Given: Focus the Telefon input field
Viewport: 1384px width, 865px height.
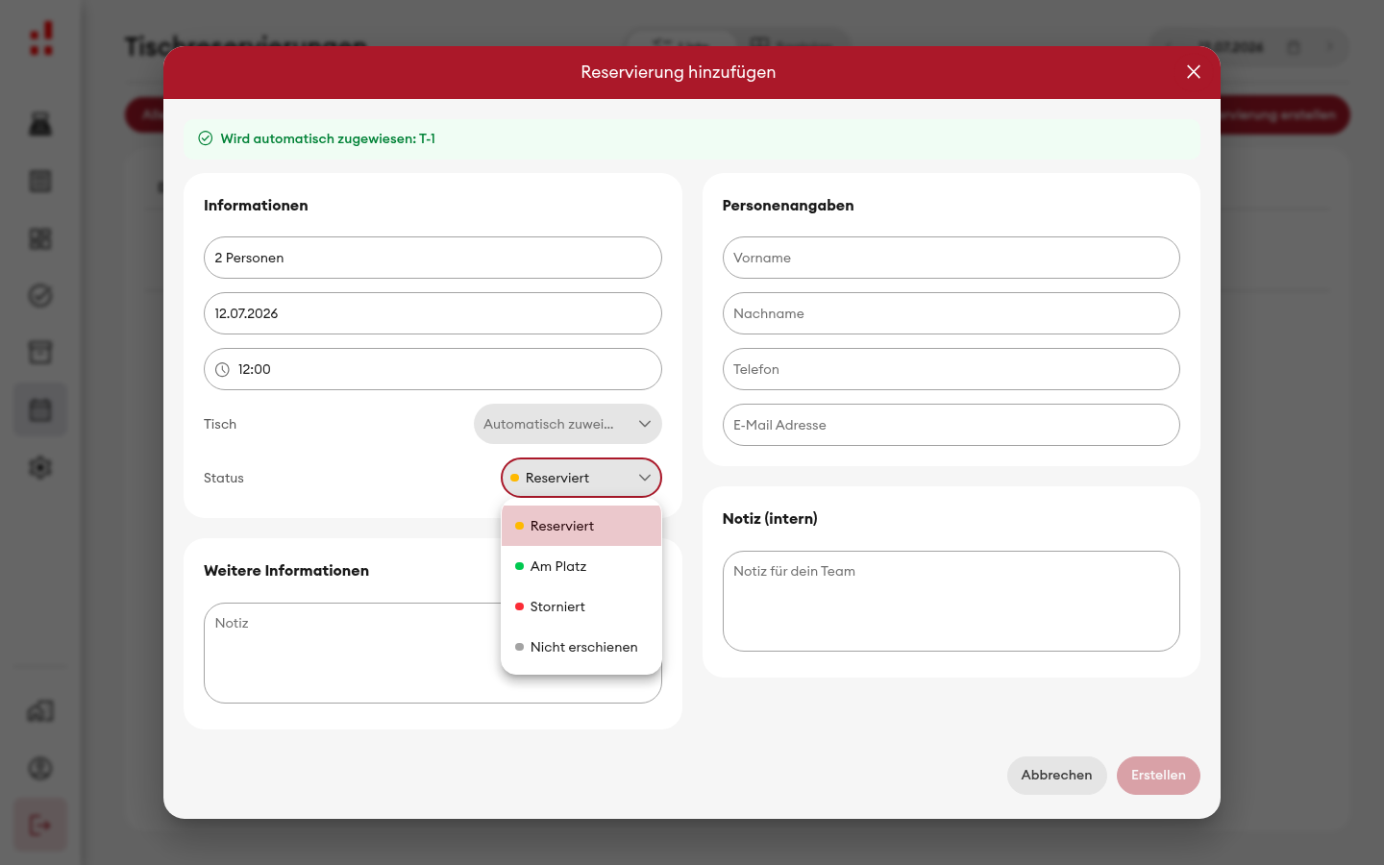Looking at the screenshot, I should [x=951, y=369].
